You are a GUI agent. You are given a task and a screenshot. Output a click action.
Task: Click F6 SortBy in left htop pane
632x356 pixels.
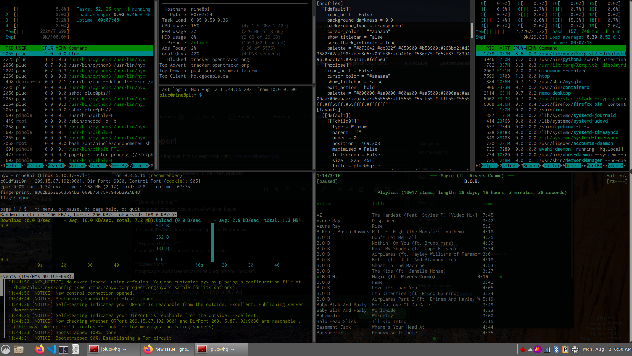pos(116,166)
